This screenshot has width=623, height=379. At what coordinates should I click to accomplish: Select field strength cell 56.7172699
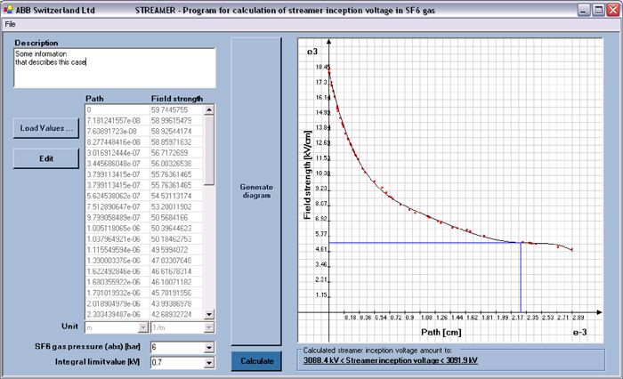coord(176,153)
